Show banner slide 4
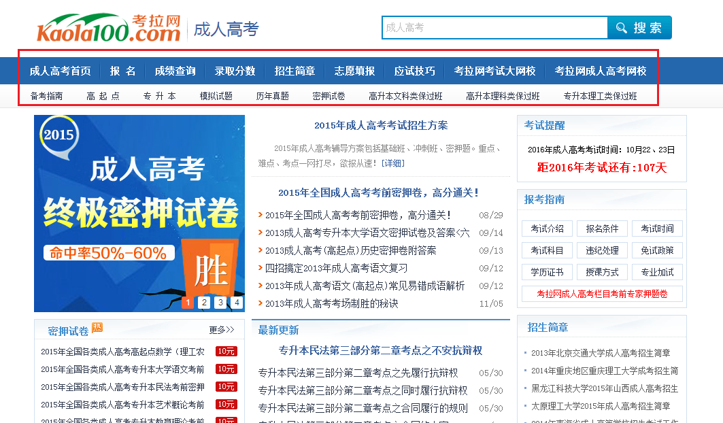Screen dimensions: 723x423 (236, 303)
